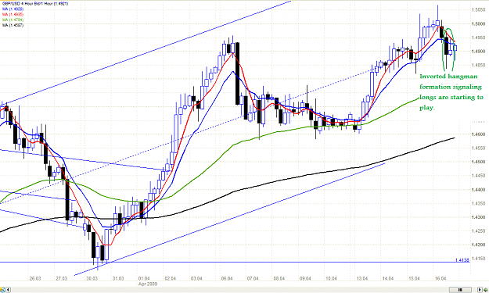The width and height of the screenshot is (489, 293).
Task: Click the 02.04 date axis label
Action: coord(170,278)
